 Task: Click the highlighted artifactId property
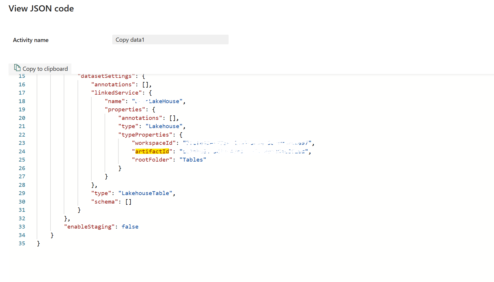coord(152,151)
